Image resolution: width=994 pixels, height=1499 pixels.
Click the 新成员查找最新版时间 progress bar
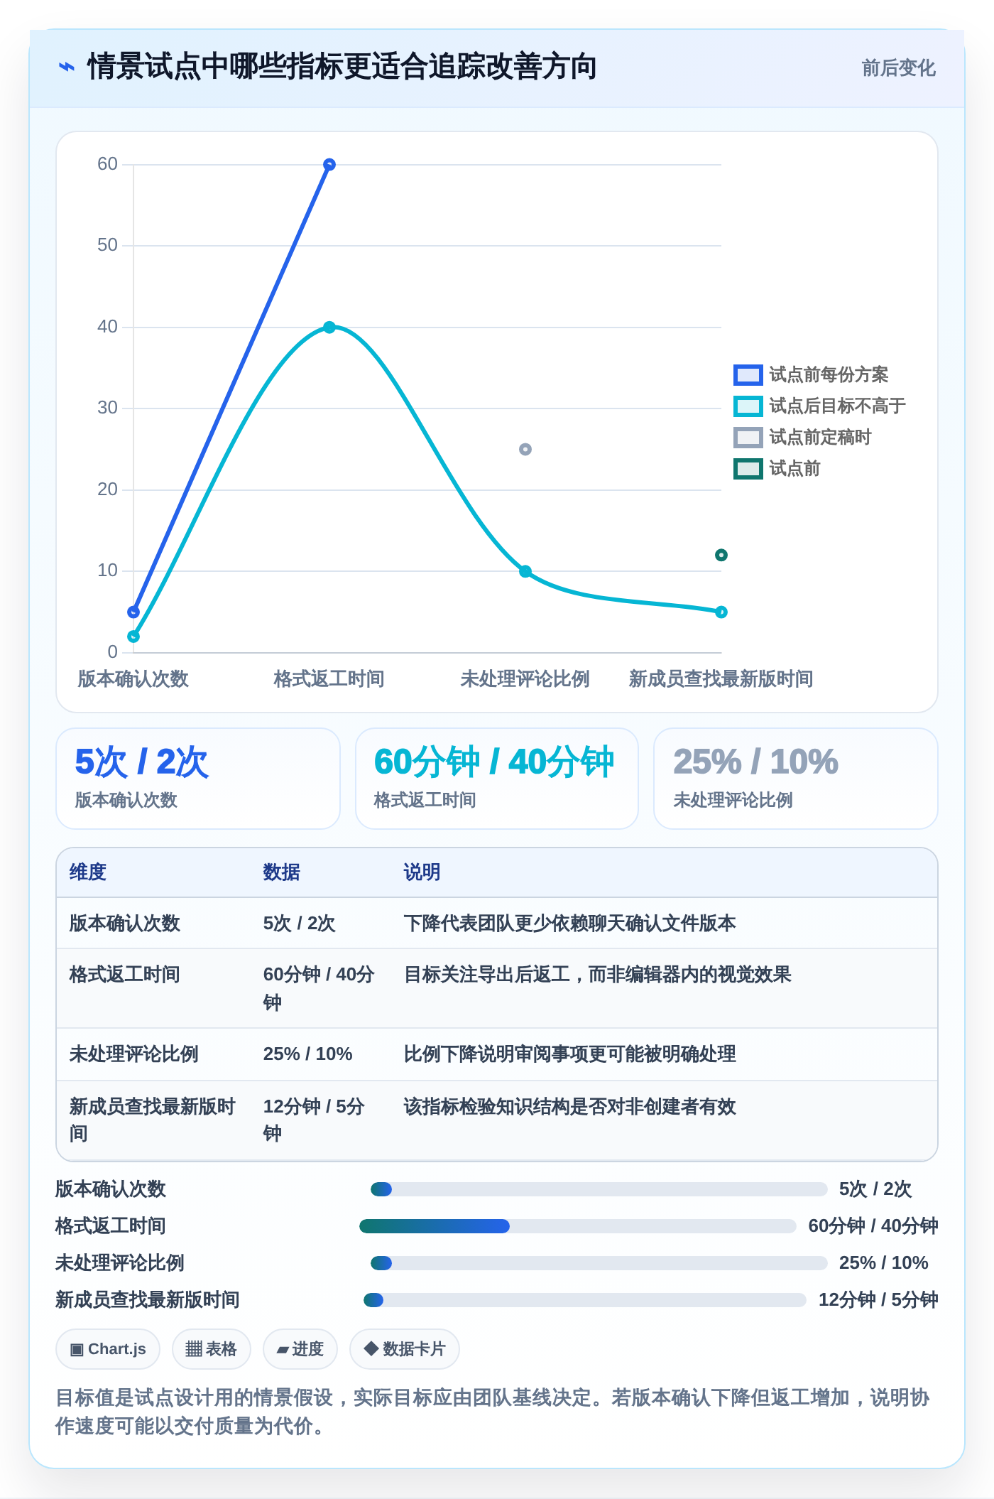(585, 1300)
